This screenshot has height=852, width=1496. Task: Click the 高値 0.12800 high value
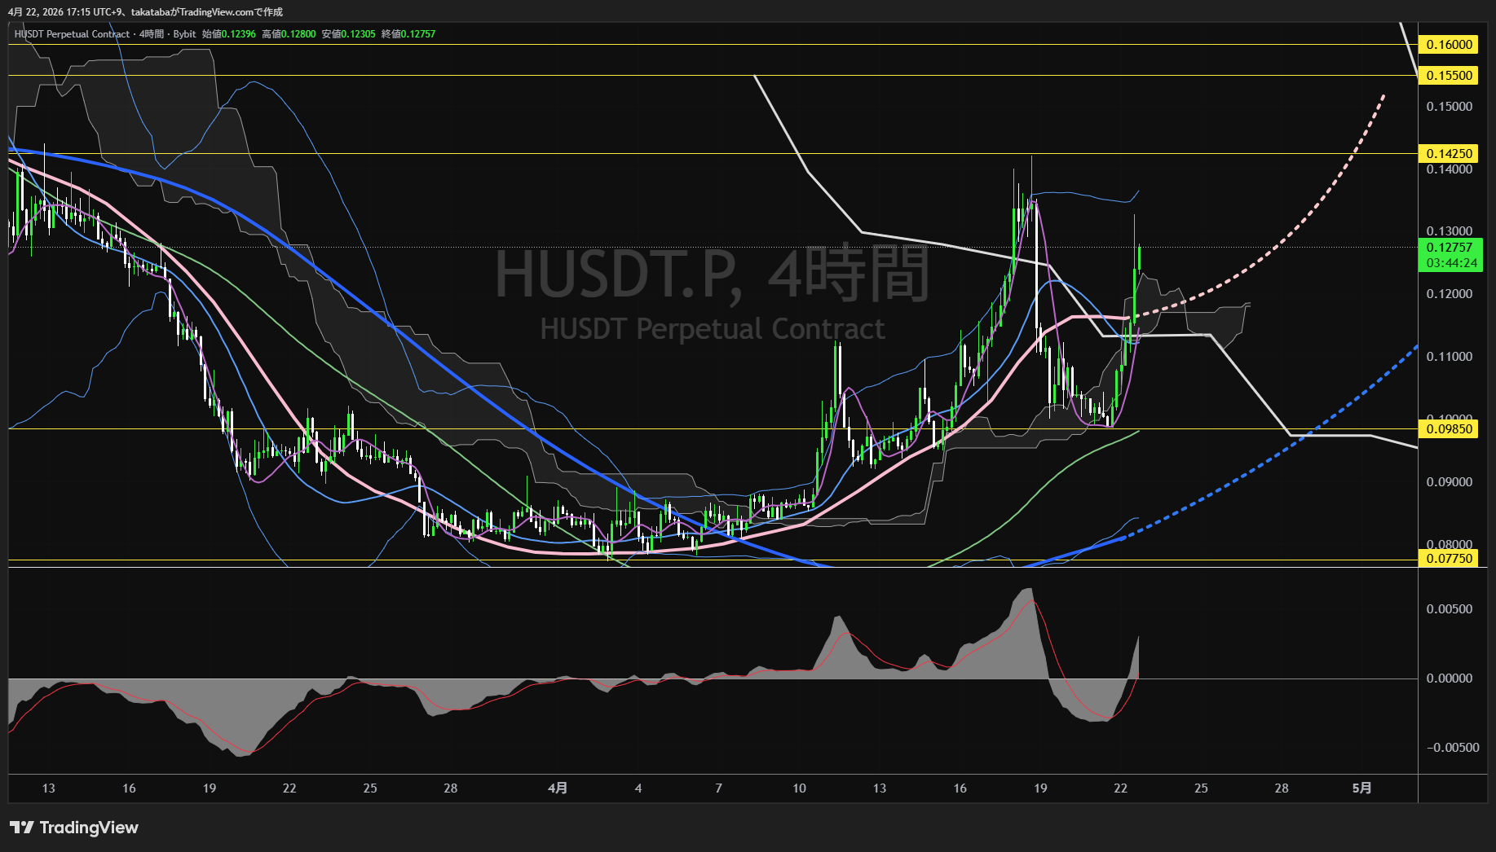[x=289, y=34]
